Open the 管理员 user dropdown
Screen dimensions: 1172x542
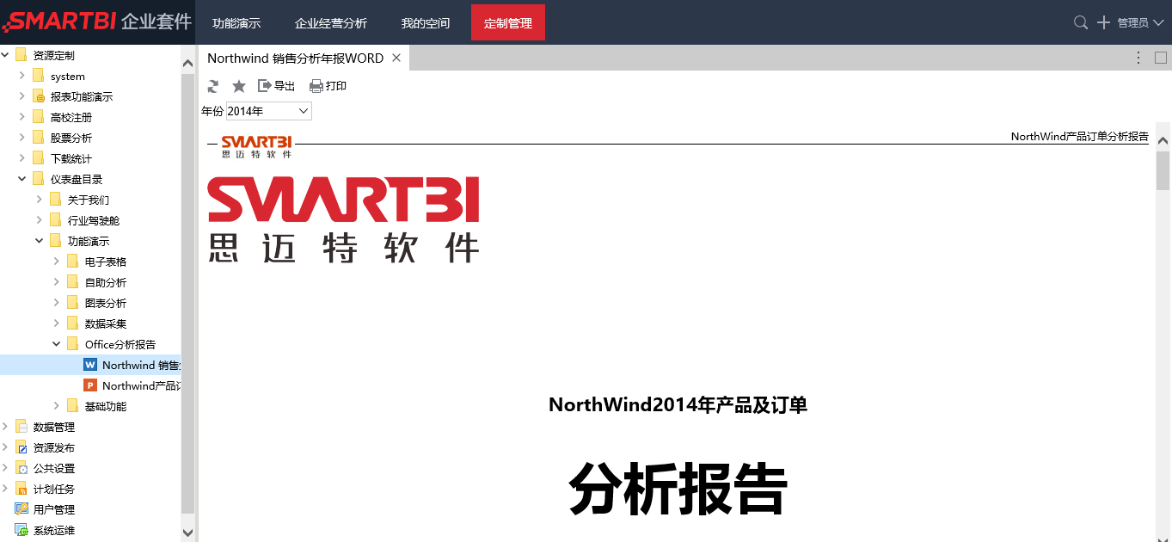(x=1139, y=23)
